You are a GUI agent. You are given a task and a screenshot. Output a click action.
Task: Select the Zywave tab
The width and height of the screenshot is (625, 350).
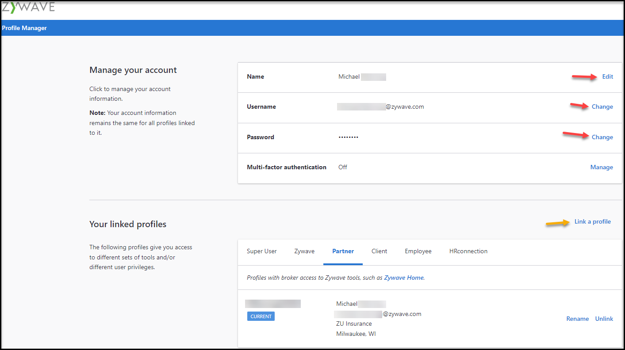click(x=304, y=251)
